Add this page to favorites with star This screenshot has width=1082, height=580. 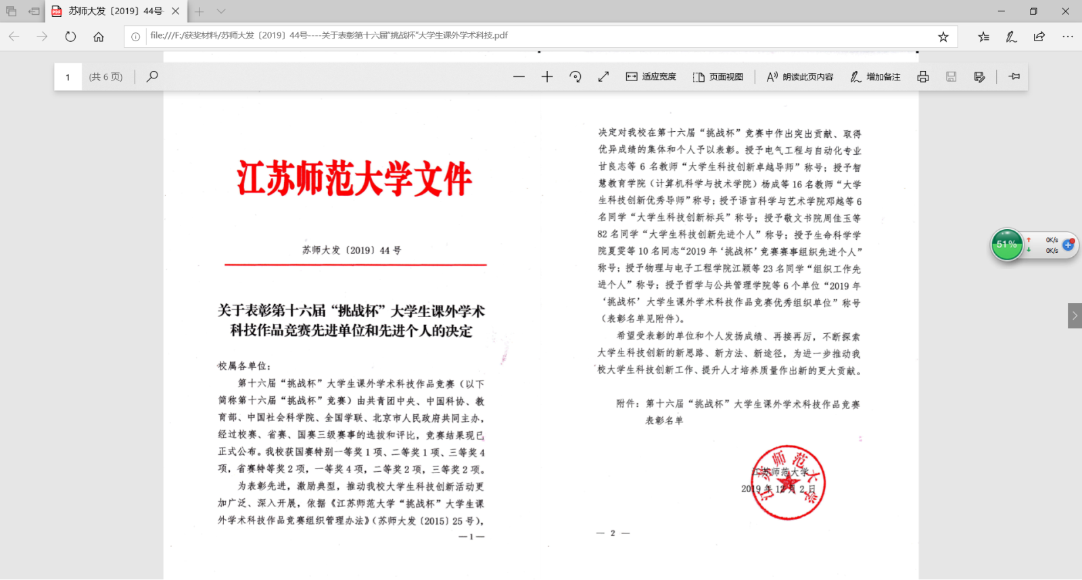point(943,37)
